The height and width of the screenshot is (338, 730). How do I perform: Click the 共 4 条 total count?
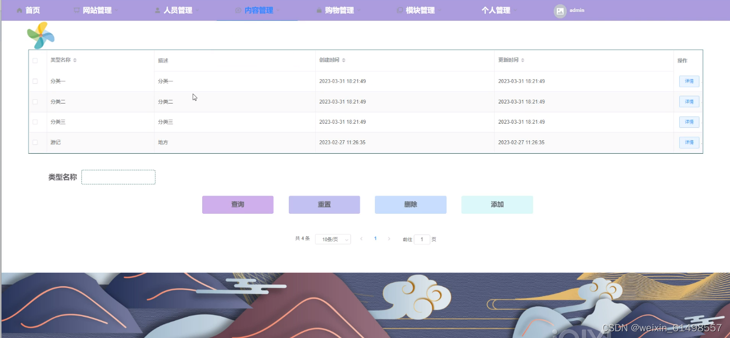point(302,239)
